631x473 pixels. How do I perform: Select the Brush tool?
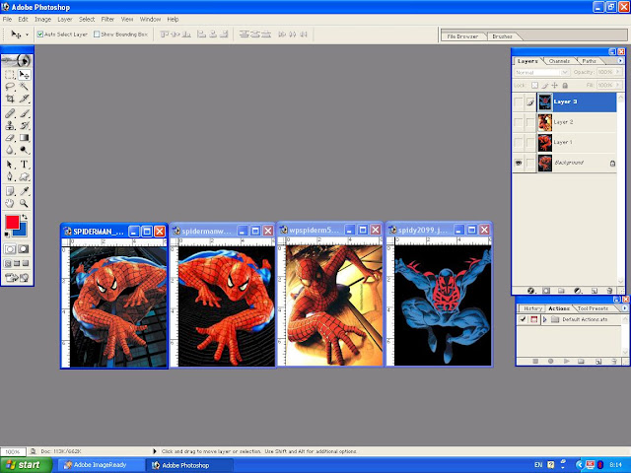[24, 113]
